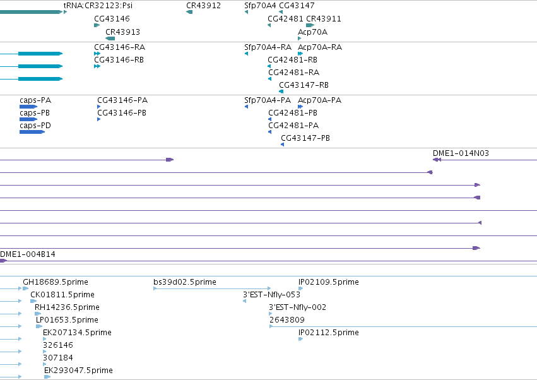537x380 pixels.
Task: Select the CR43911 gene label
Action: pos(324,18)
